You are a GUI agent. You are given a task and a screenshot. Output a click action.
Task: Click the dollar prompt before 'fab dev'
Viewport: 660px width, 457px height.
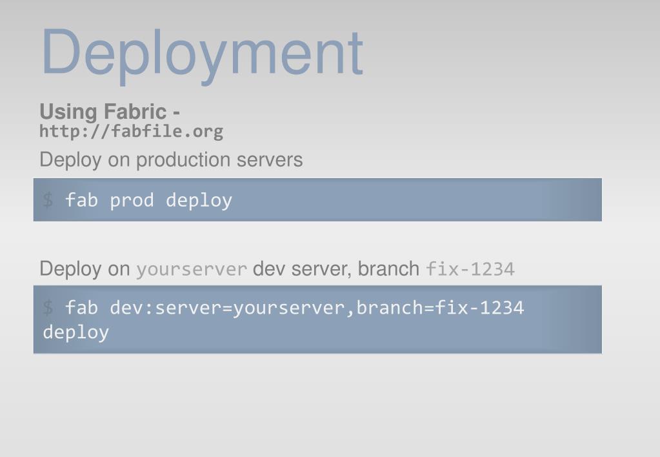[x=48, y=307]
